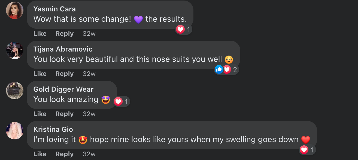The height and width of the screenshot is (160, 358).
Task: Open the heart reaction on Gold Digger Wear's comment
Action: (x=122, y=102)
